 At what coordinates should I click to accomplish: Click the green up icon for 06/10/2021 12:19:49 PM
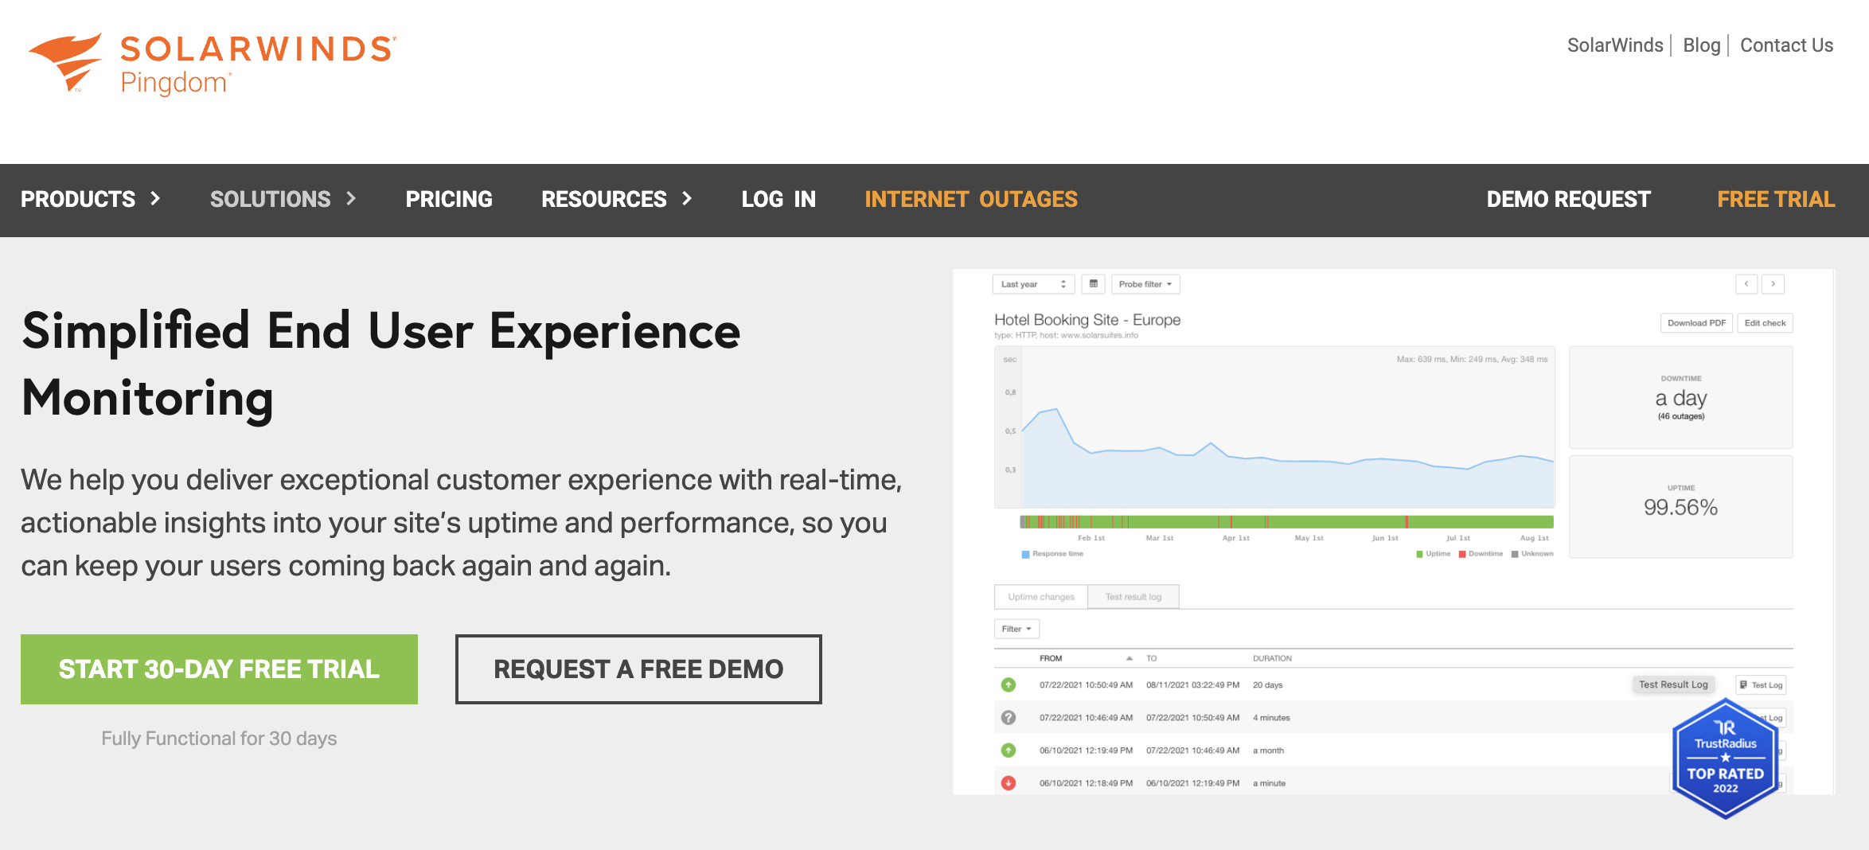click(x=1009, y=751)
